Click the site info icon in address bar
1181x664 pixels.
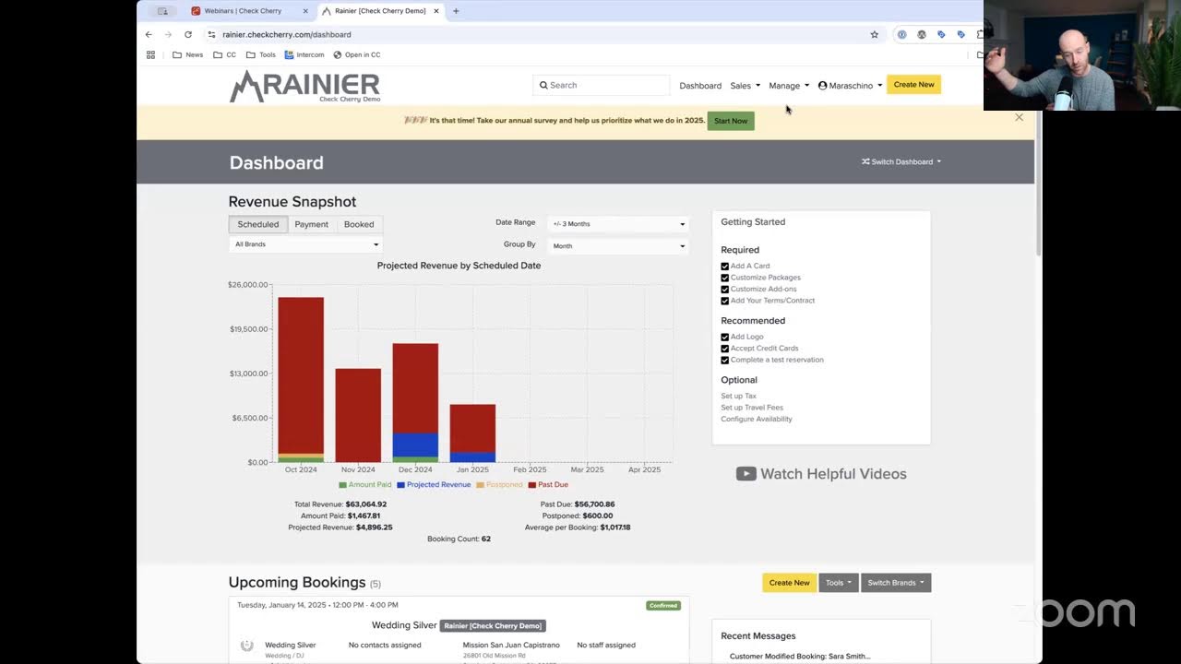pos(211,34)
